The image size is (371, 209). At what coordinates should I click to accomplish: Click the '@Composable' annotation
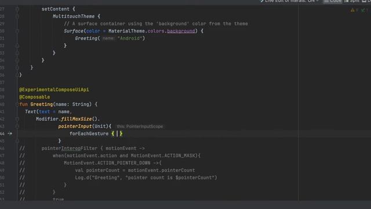[35, 97]
